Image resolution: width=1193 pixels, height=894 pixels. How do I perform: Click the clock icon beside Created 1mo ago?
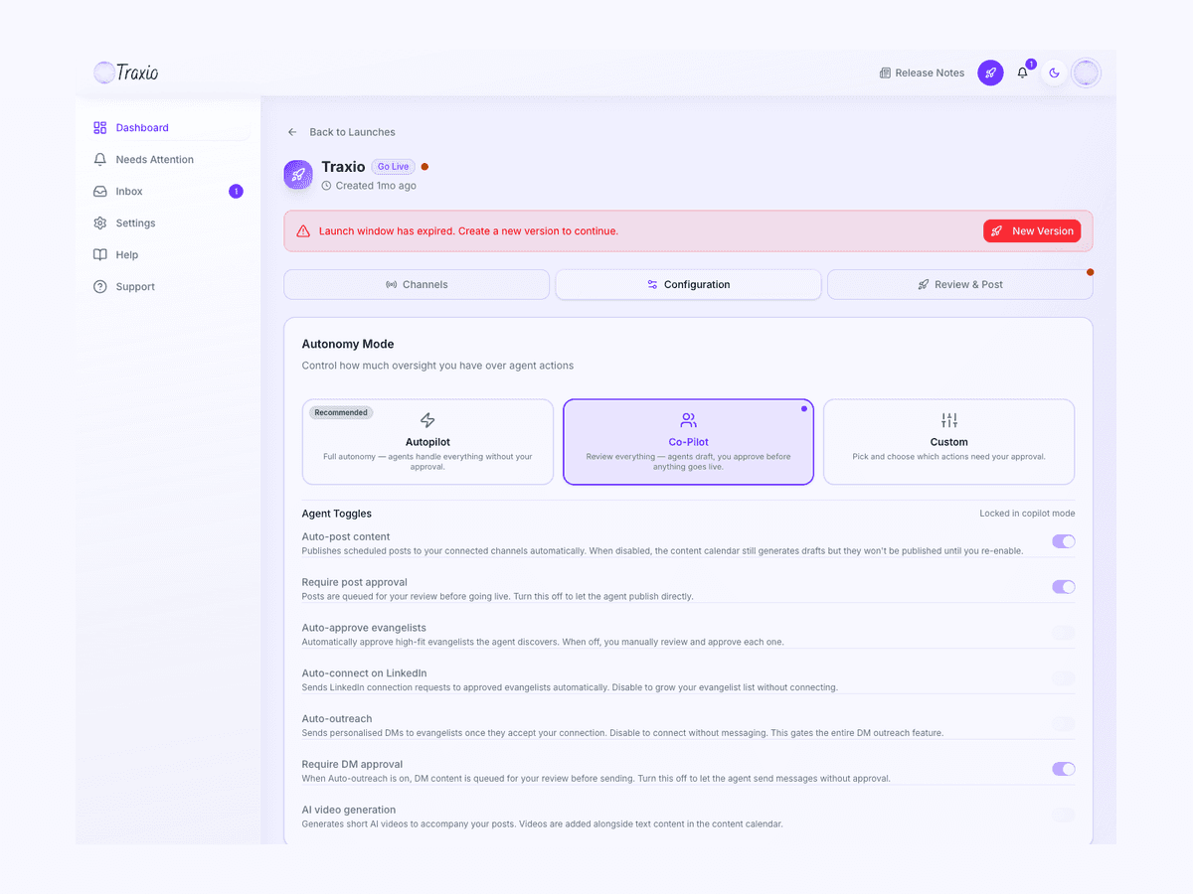pyautogui.click(x=327, y=186)
